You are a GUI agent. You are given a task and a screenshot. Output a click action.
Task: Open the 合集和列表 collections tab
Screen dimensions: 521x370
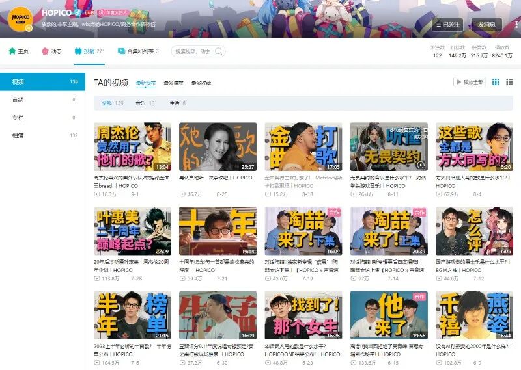pyautogui.click(x=138, y=51)
